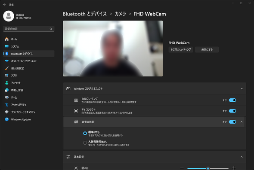This screenshot has width=254, height=170.
Task: Click the eye contact (アイ コンタクト) icon
Action: coord(76,111)
